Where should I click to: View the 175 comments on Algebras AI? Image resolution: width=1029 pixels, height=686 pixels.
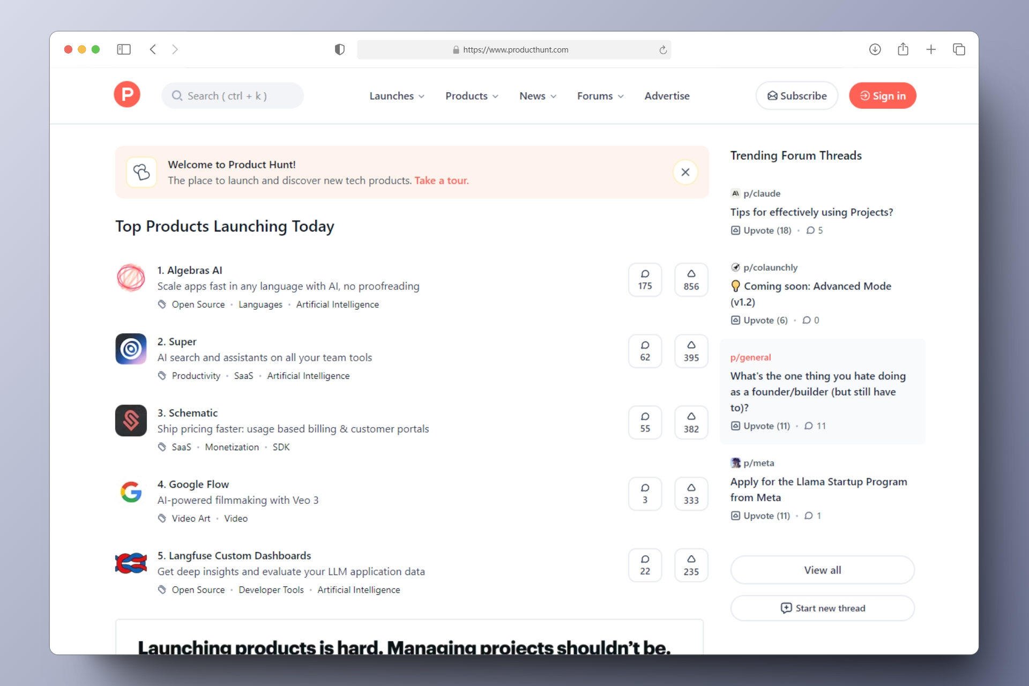coord(645,280)
